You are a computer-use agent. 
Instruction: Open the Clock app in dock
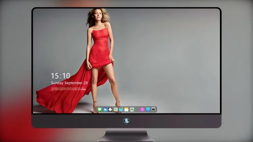tap(110, 109)
